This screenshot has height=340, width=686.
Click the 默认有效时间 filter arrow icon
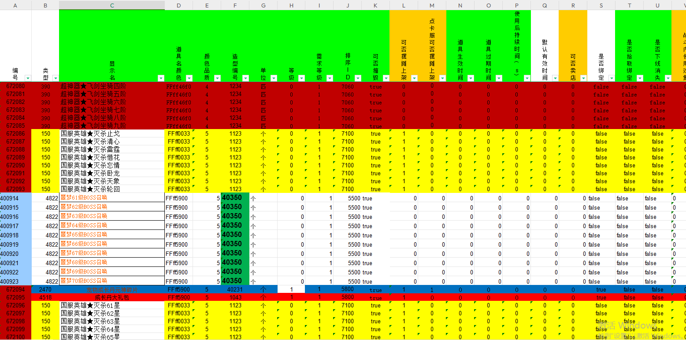pyautogui.click(x=555, y=78)
